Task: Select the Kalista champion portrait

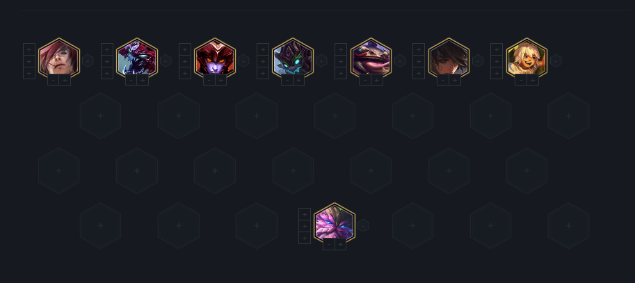Action: pyautogui.click(x=137, y=58)
